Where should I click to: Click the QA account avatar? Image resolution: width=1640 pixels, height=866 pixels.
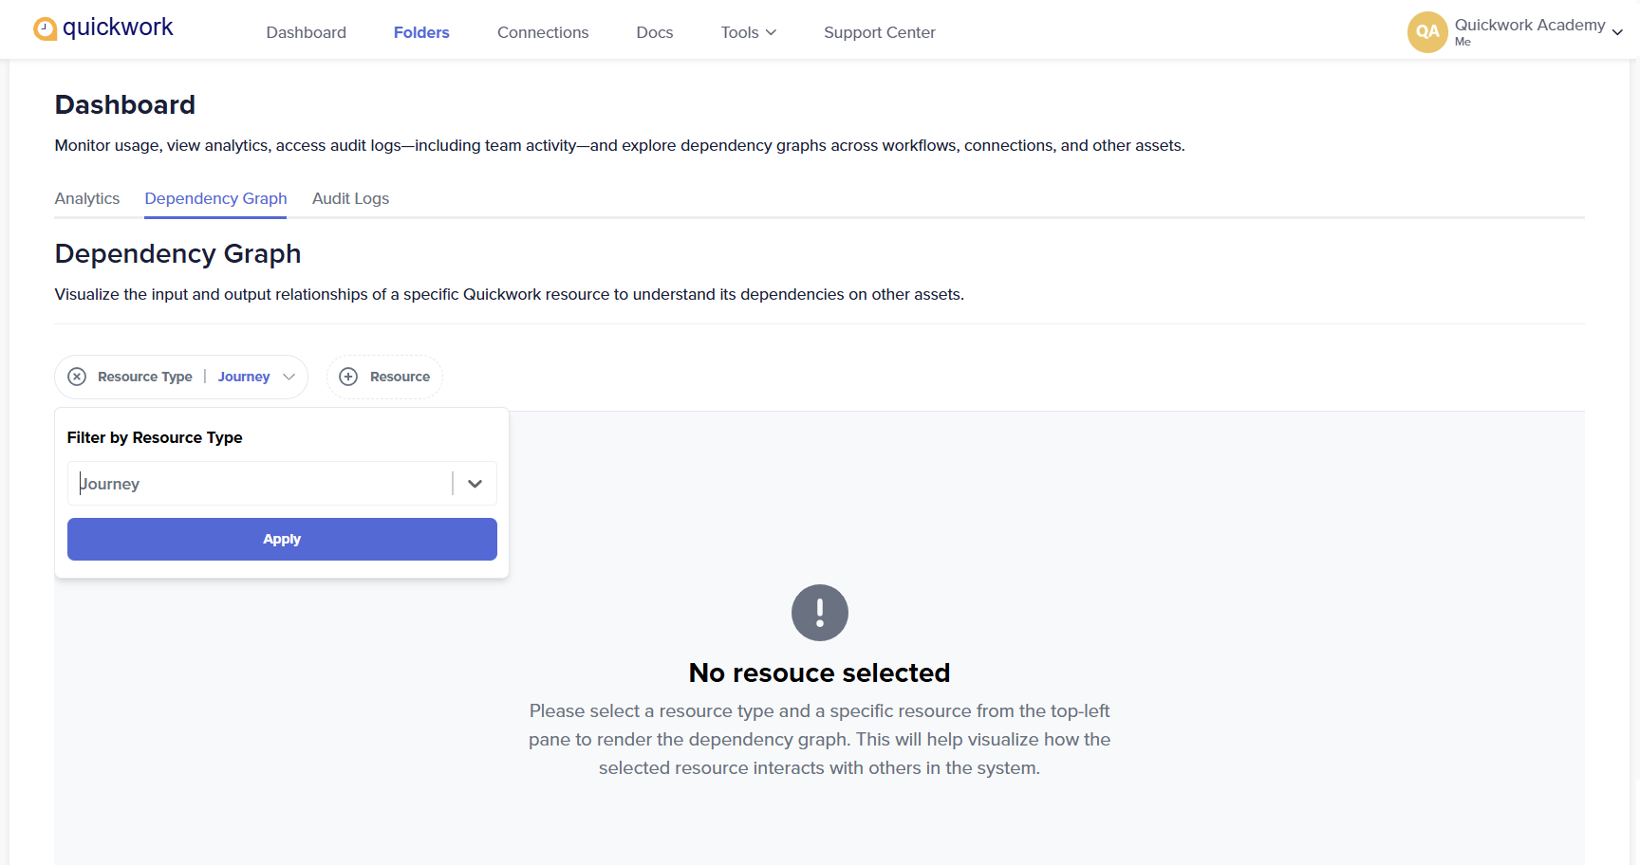tap(1427, 31)
